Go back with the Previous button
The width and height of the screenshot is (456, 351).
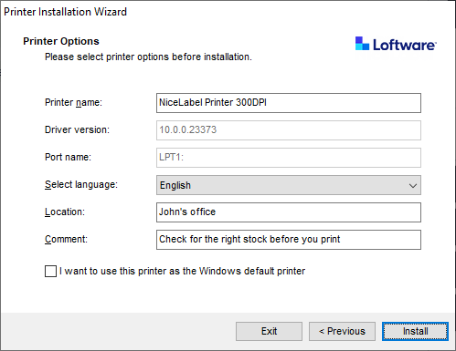[342, 331]
